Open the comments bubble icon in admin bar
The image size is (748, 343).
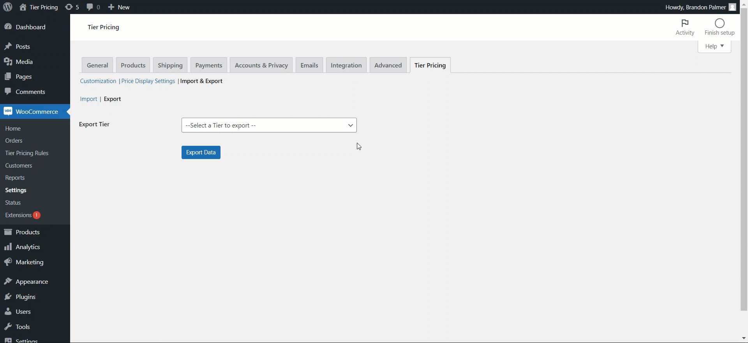tap(90, 7)
